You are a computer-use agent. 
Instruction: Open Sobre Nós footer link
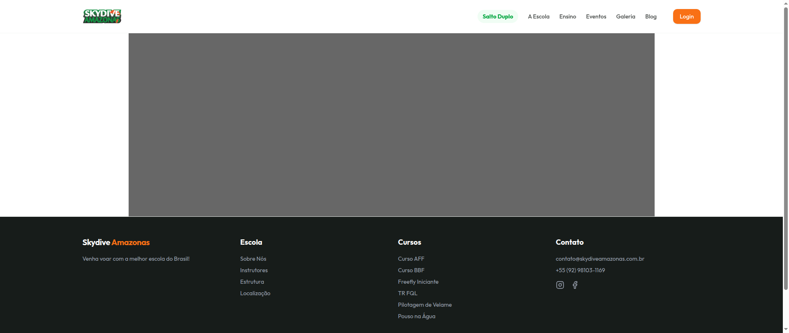click(x=253, y=259)
